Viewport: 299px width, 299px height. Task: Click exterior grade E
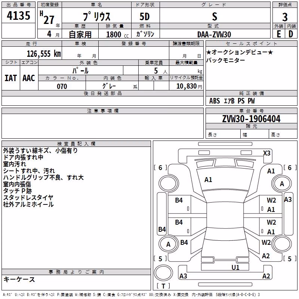(x=278, y=34)
